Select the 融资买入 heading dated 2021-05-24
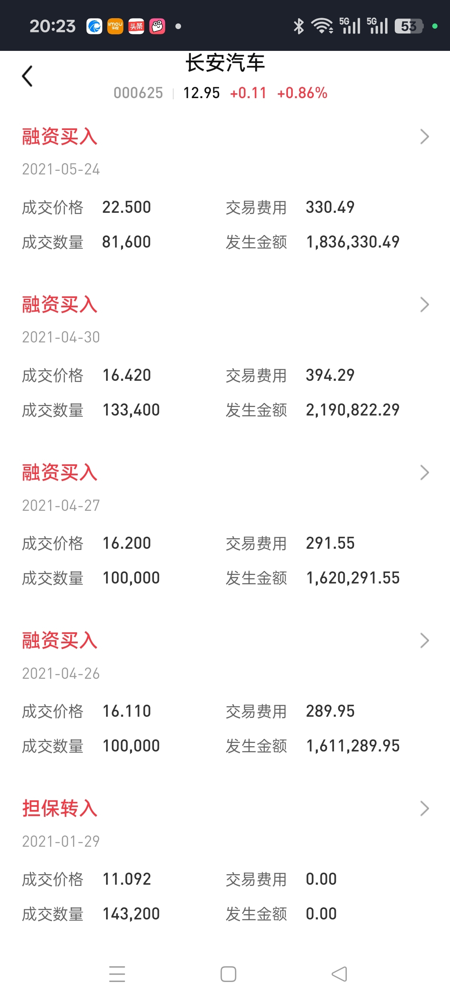Viewport: 450px width, 1003px height. 60,136
